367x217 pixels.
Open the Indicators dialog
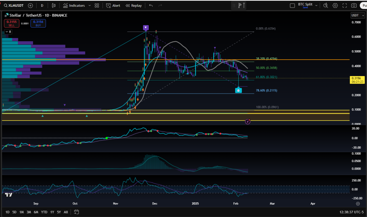(x=74, y=5)
